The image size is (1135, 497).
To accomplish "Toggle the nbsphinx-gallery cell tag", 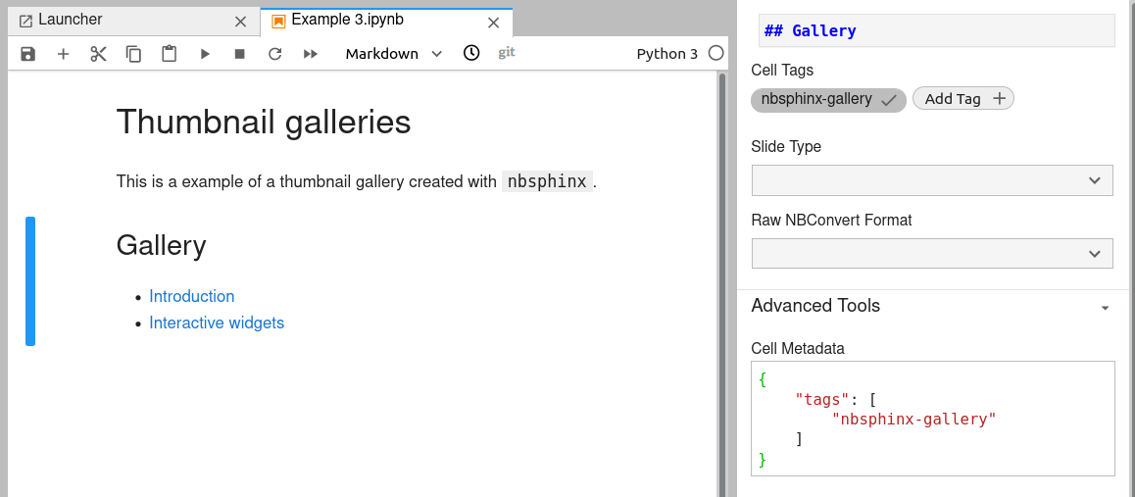I will point(828,99).
